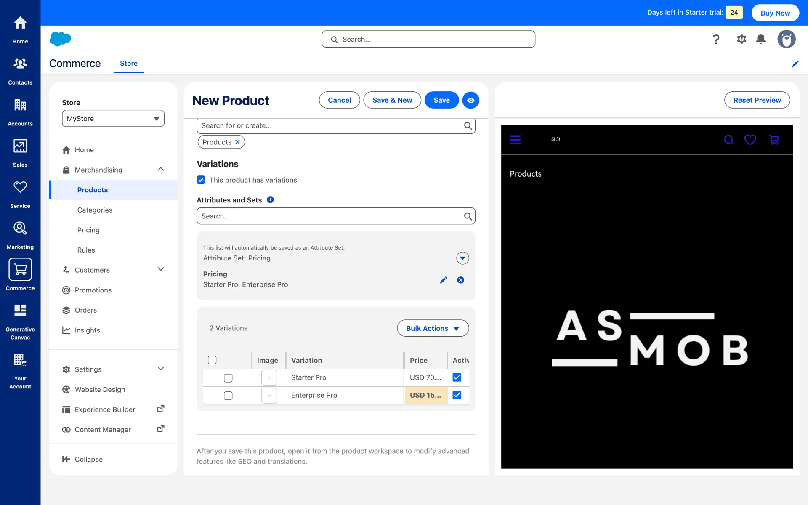Viewport: 808px width, 505px height.
Task: Select the Enterprise Pro variation row checkbox
Action: (228, 396)
